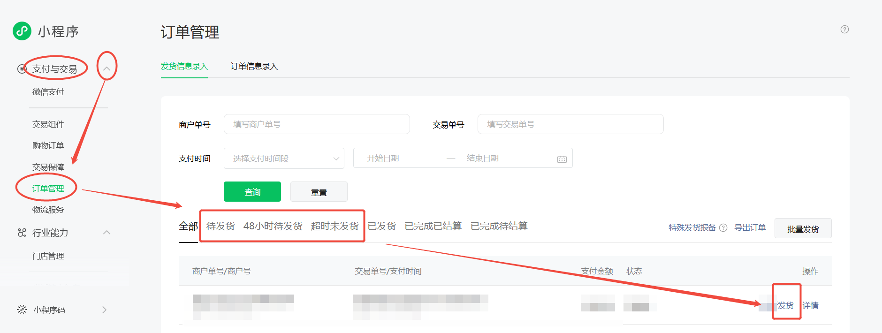Open the calendar icon in date range
The width and height of the screenshot is (882, 333).
pos(562,159)
